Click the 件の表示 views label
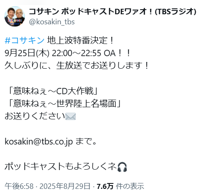This screenshot has width=203, height=196. pyautogui.click(x=130, y=186)
